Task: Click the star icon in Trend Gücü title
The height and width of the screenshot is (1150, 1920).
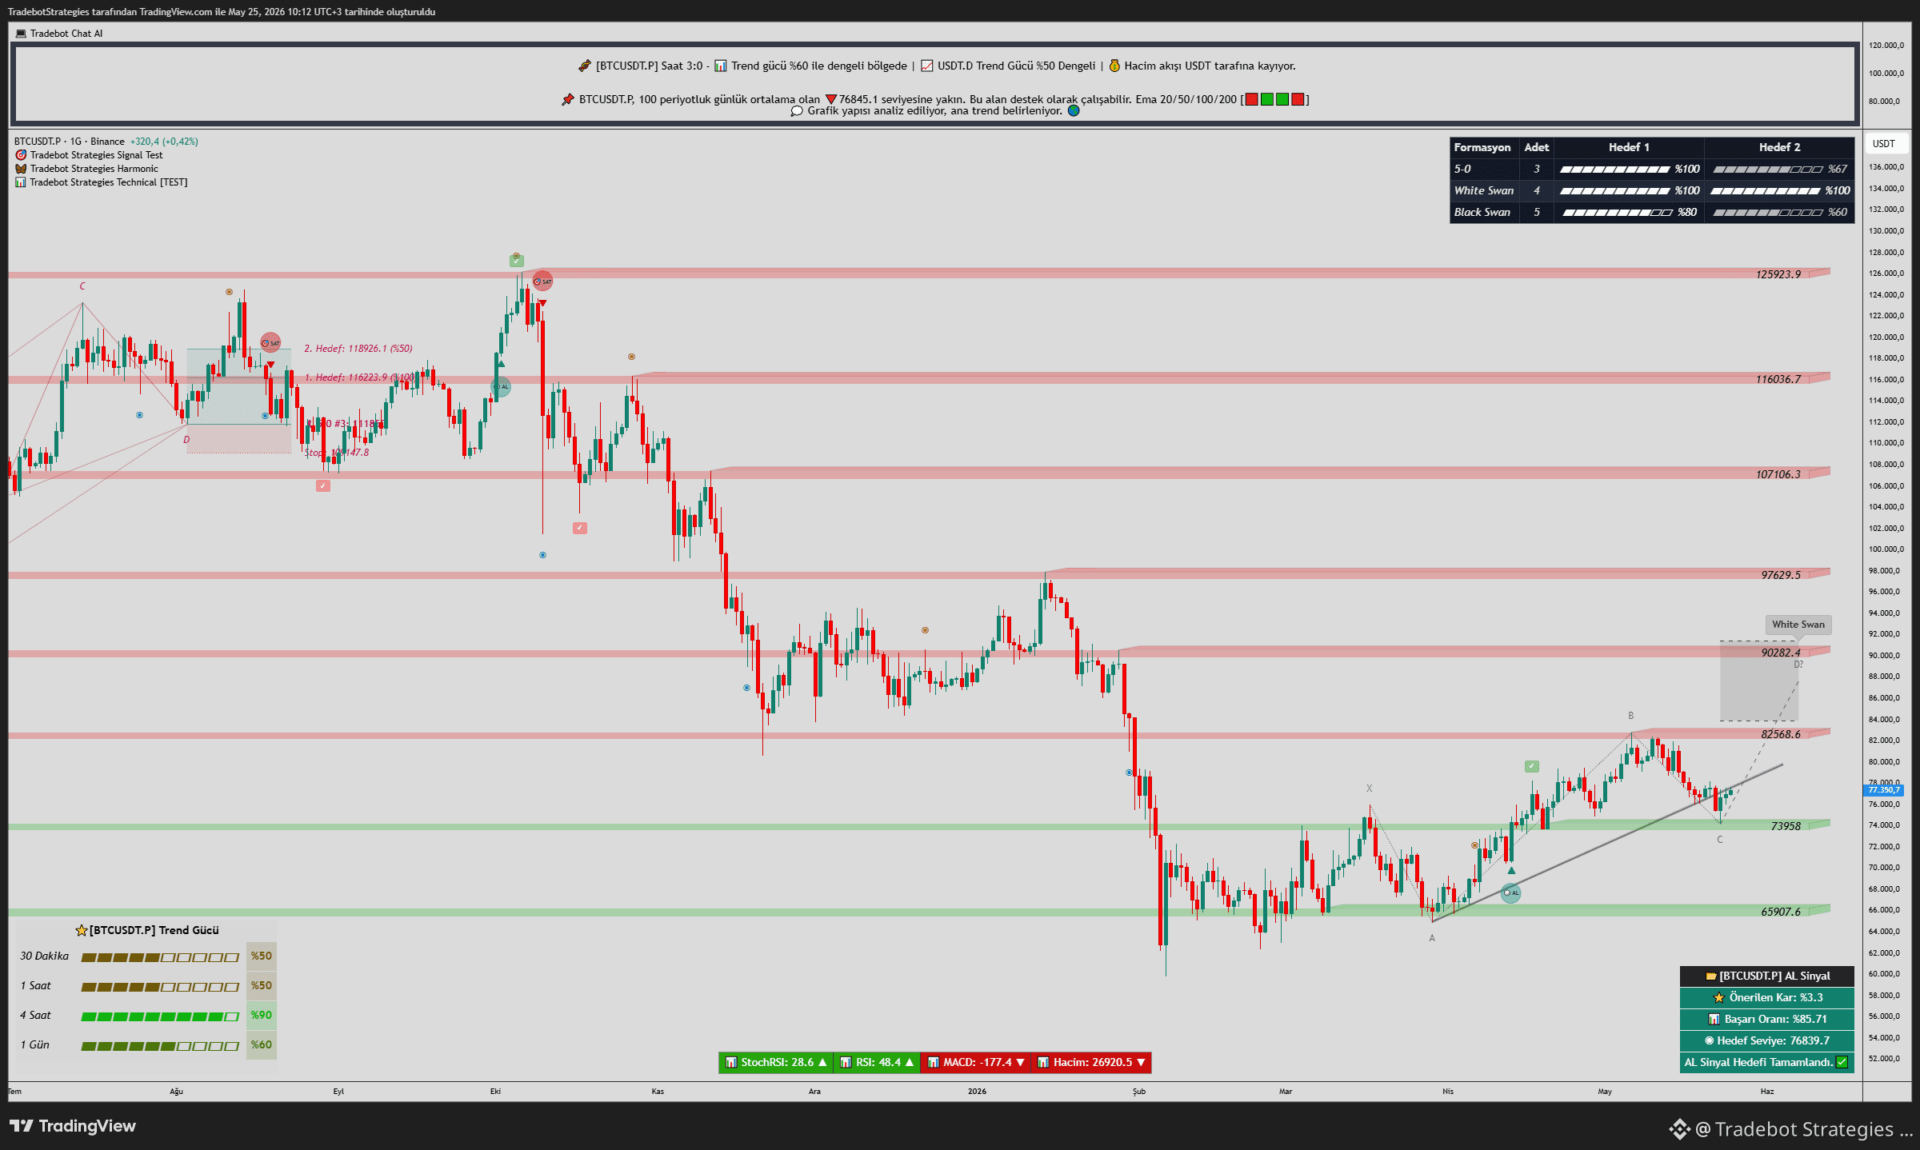Action: [x=81, y=930]
